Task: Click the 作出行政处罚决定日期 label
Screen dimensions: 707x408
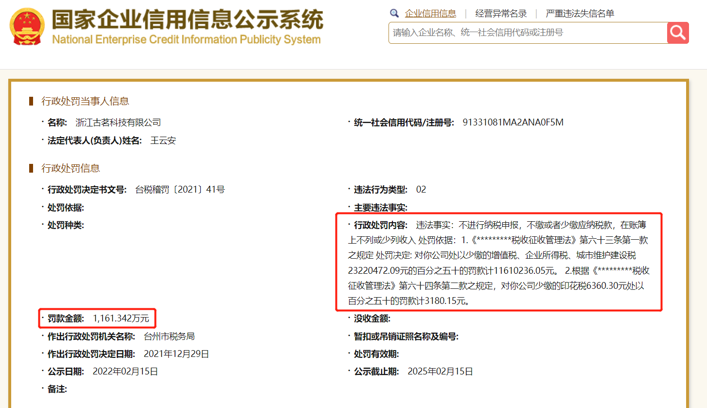Action: click(x=91, y=354)
